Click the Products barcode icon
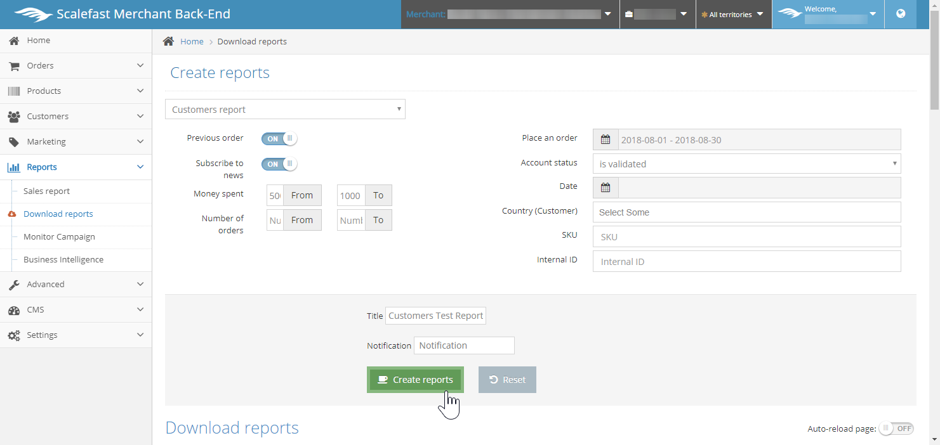The height and width of the screenshot is (445, 940). 14,91
